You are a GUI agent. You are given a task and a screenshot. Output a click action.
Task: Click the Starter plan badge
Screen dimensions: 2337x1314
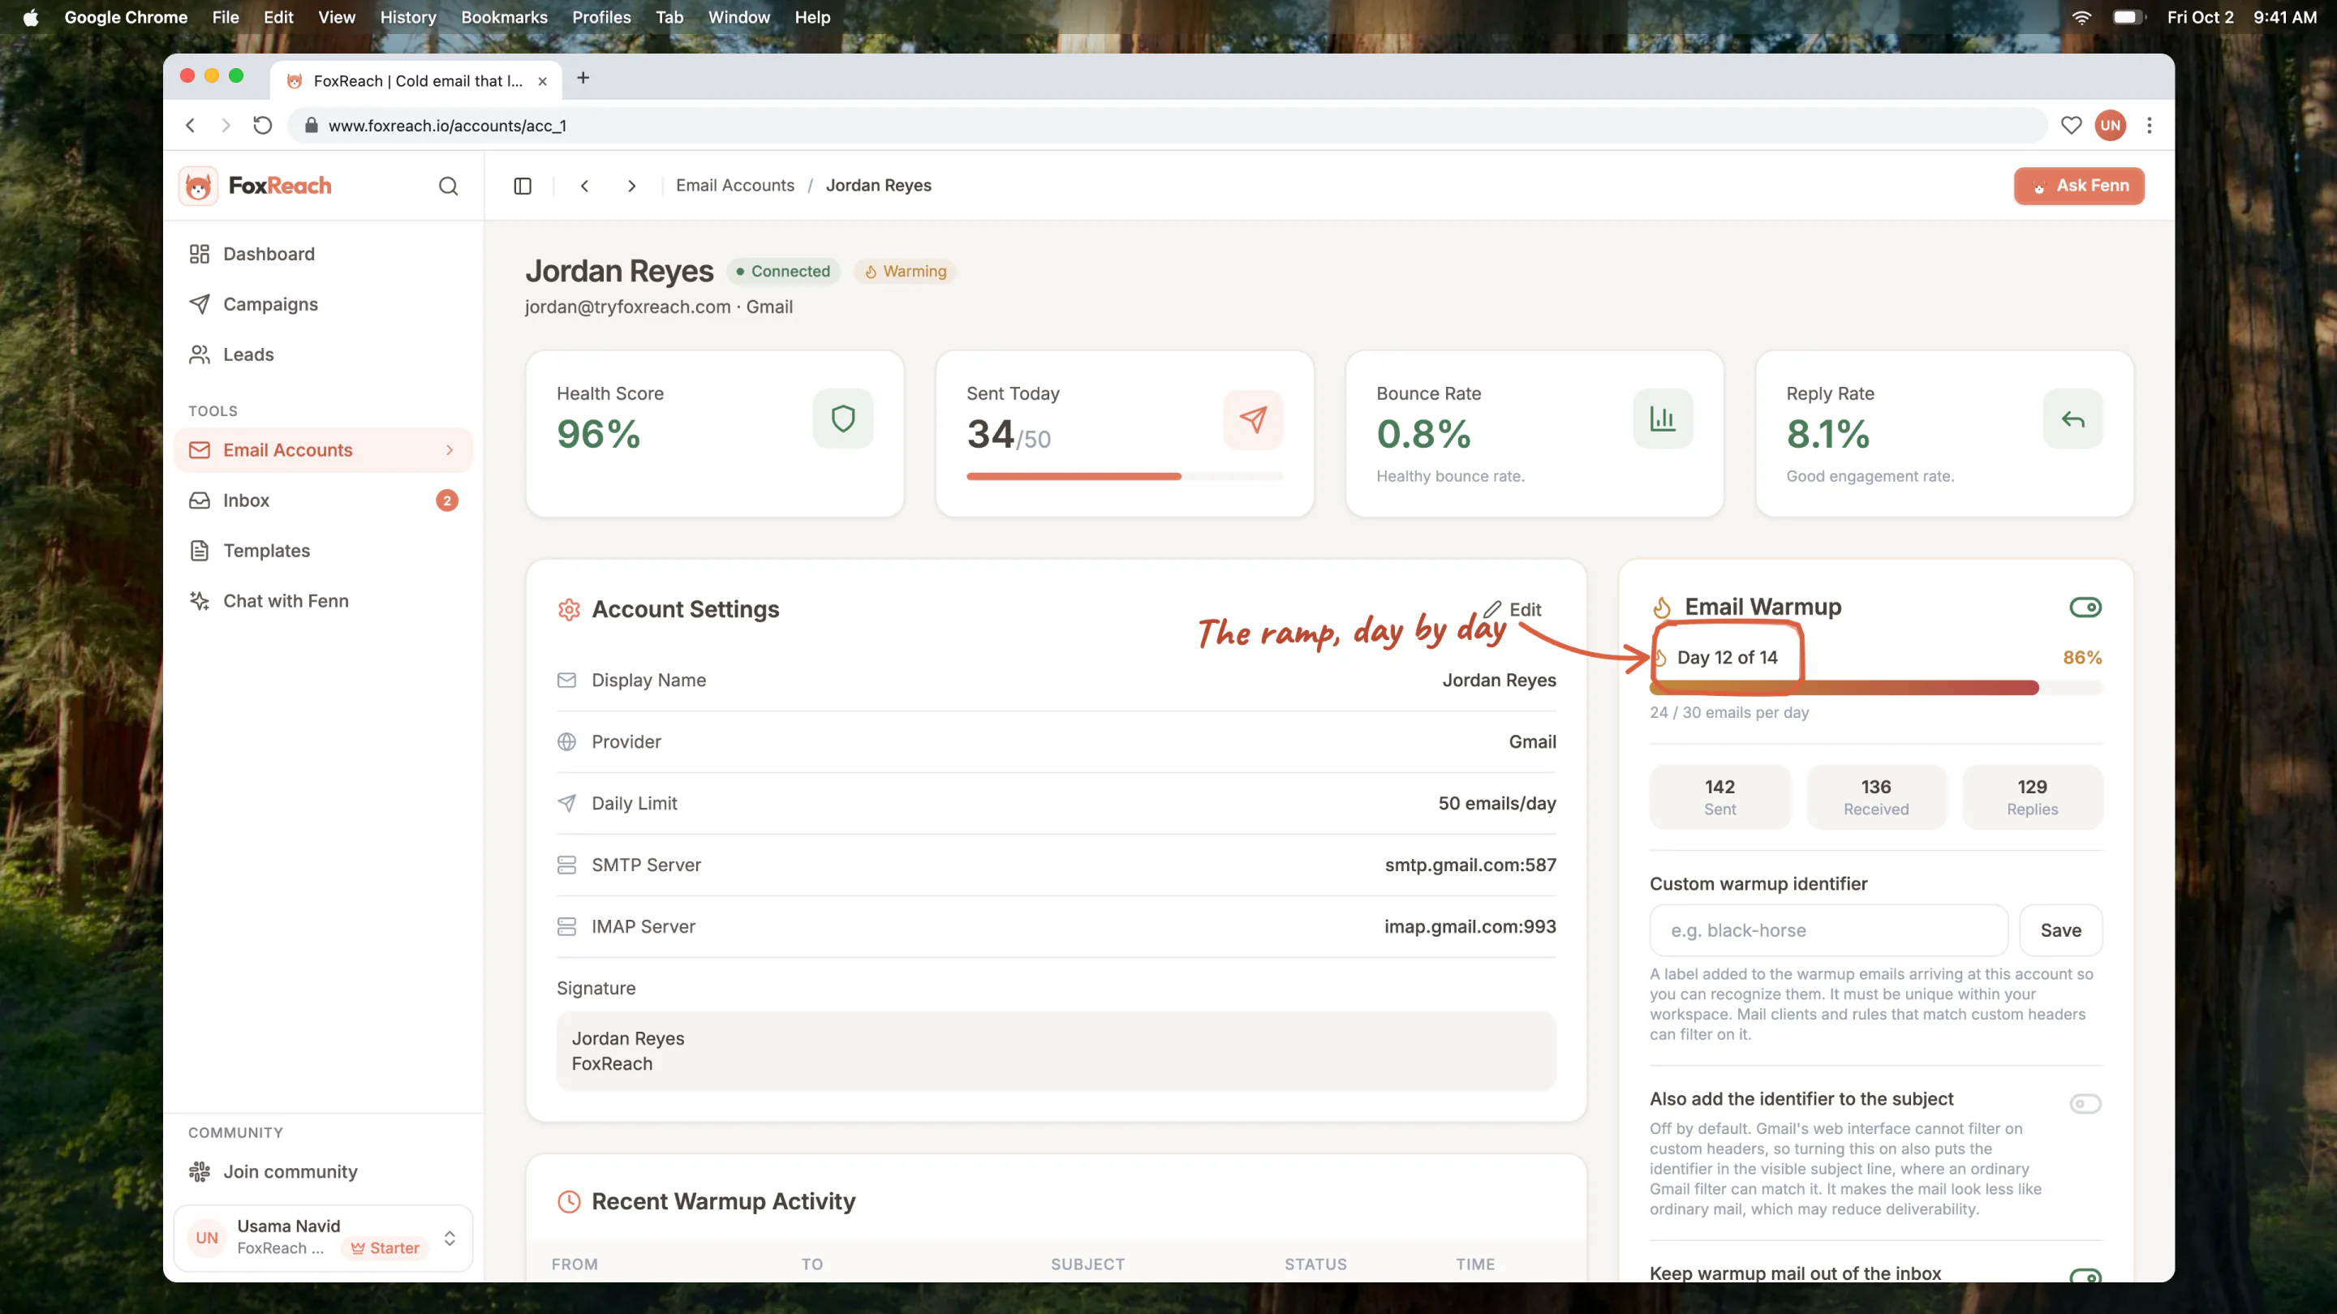[x=385, y=1249]
